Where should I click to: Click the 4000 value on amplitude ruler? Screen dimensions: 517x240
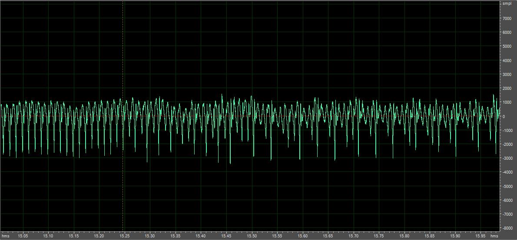[x=507, y=61]
